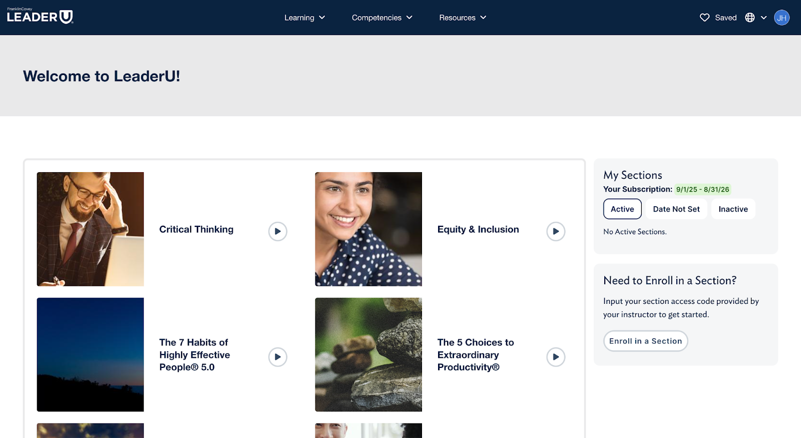Select the Active sections filter

[622, 209]
